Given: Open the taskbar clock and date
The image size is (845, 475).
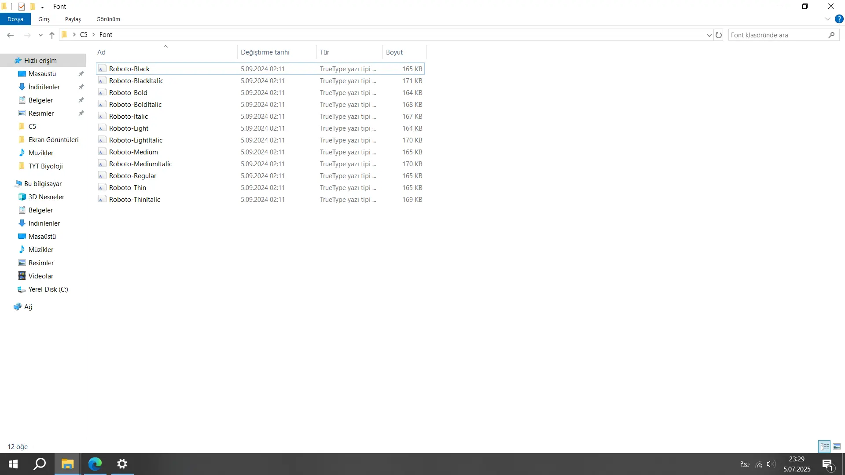Looking at the screenshot, I should [x=797, y=464].
